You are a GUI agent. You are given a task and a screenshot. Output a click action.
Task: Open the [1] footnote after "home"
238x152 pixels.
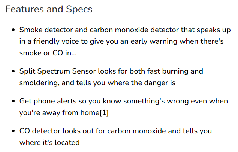[104, 113]
